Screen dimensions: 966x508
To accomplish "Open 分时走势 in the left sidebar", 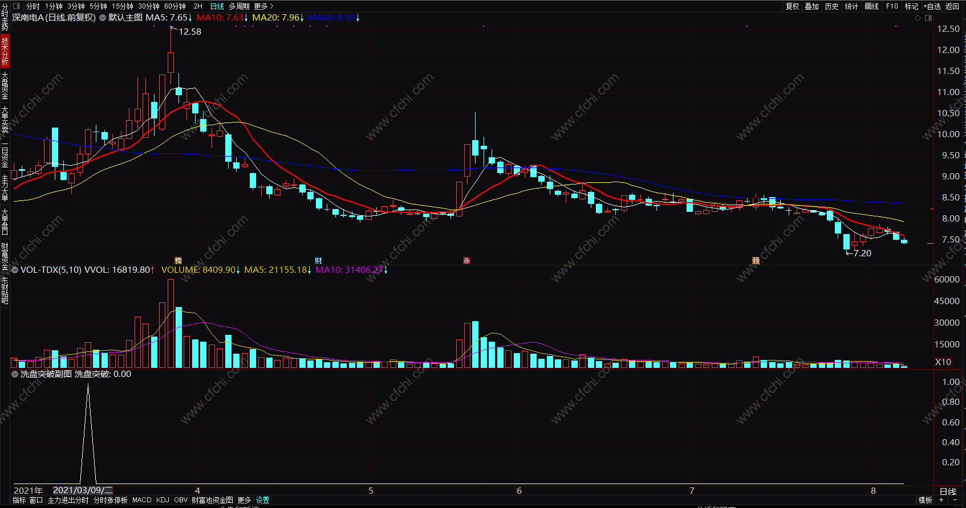I will (5, 17).
